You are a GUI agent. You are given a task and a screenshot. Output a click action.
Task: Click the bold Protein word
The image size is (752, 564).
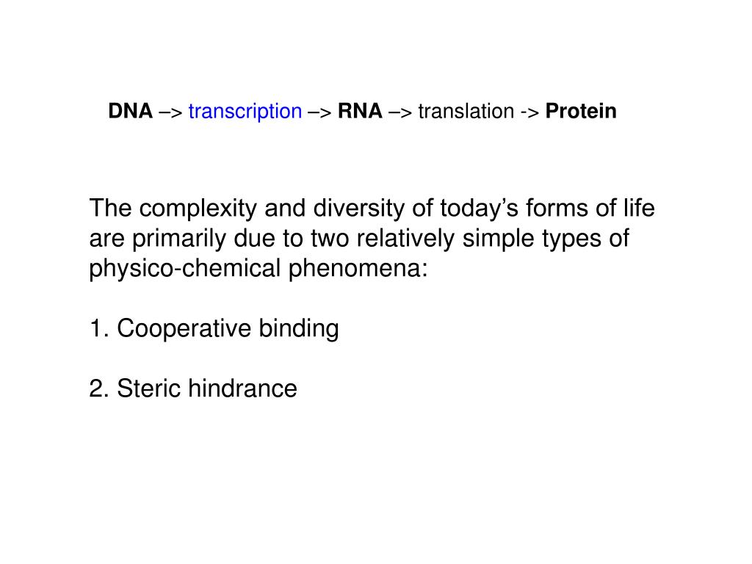click(581, 111)
